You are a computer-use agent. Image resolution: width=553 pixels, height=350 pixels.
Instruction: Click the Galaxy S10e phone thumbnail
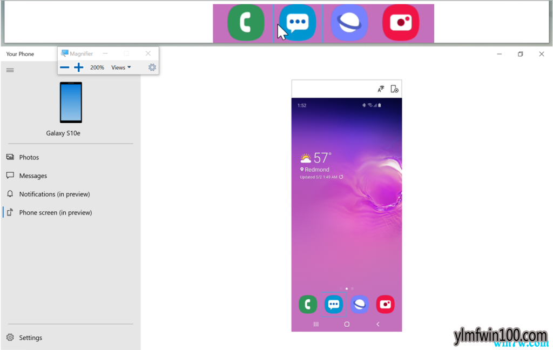click(71, 102)
